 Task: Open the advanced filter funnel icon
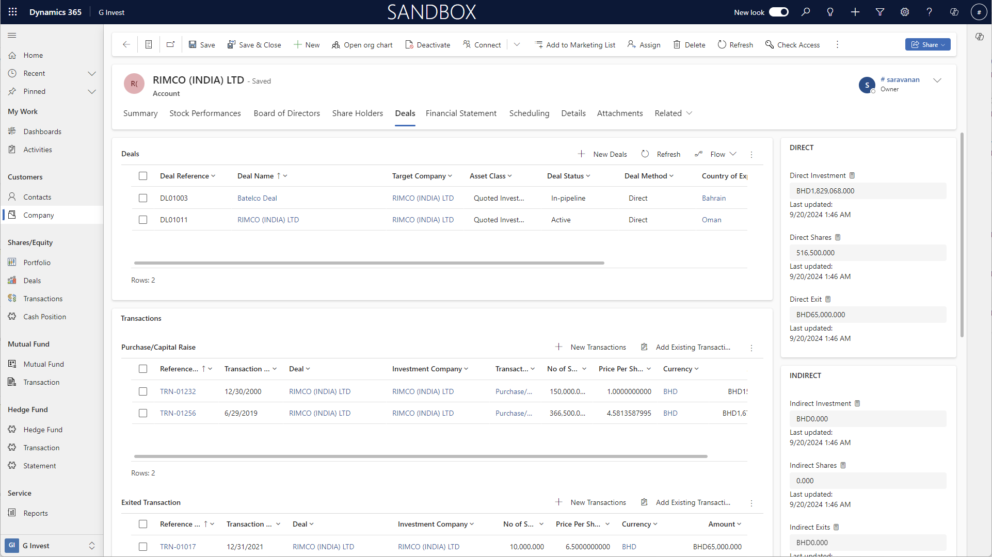tap(880, 12)
